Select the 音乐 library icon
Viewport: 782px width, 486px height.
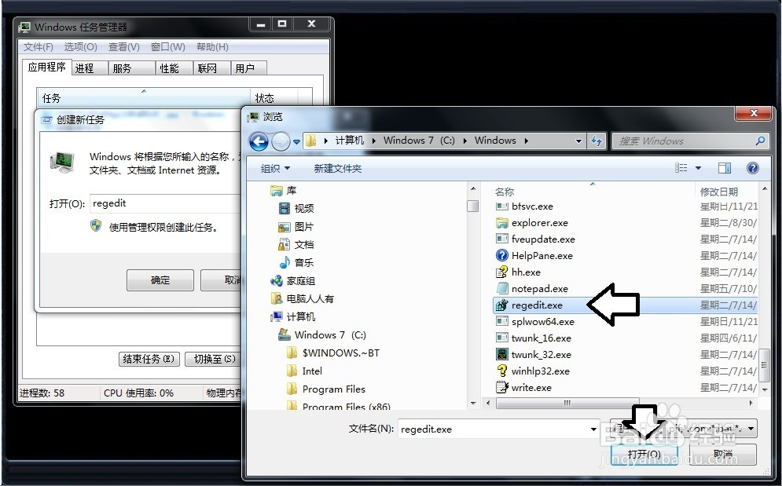point(285,263)
